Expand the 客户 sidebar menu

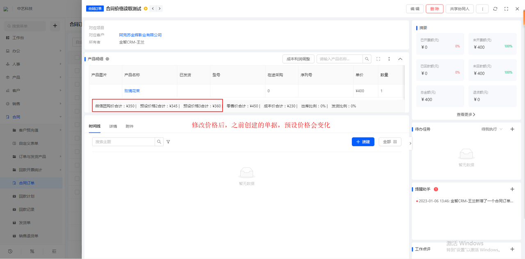(x=31, y=90)
